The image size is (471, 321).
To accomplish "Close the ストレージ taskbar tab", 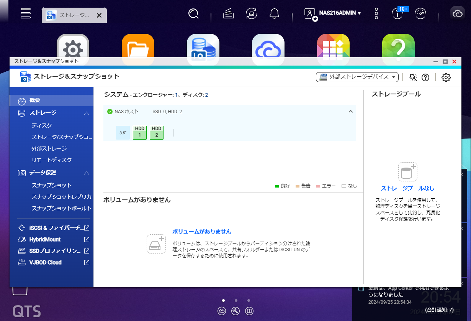I will 99,15.
